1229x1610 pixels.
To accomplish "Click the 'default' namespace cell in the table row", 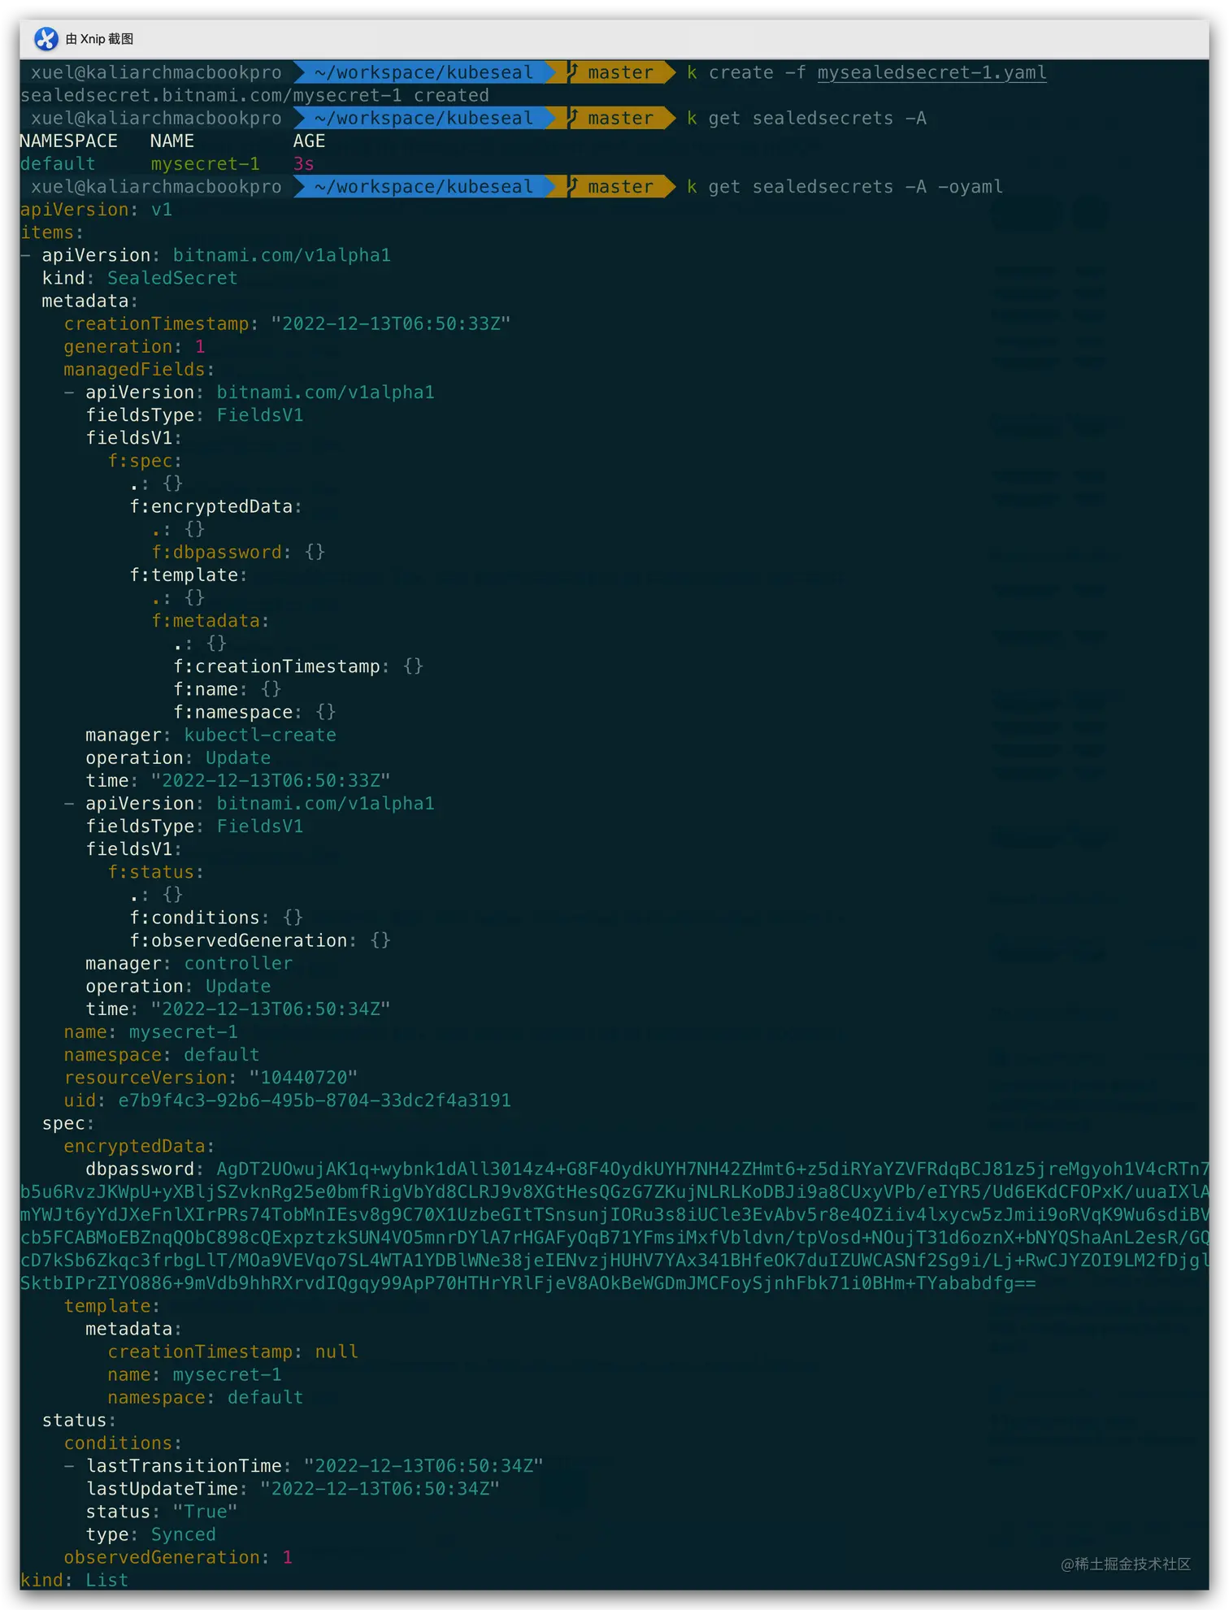I will click(x=58, y=163).
